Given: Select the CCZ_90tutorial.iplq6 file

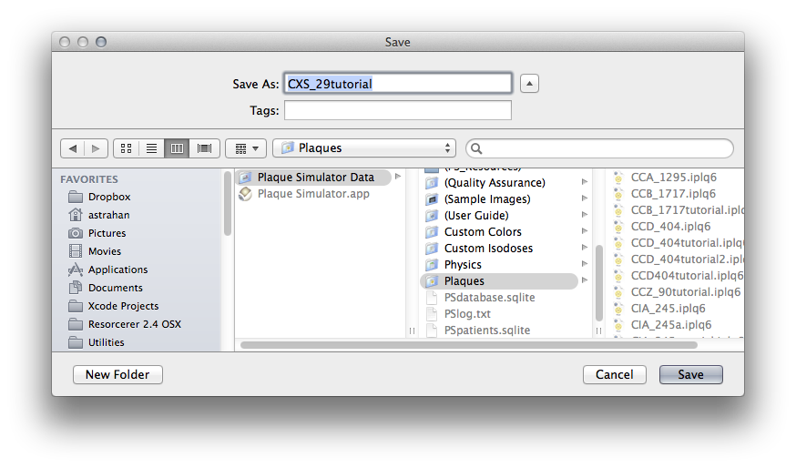Looking at the screenshot, I should (685, 292).
